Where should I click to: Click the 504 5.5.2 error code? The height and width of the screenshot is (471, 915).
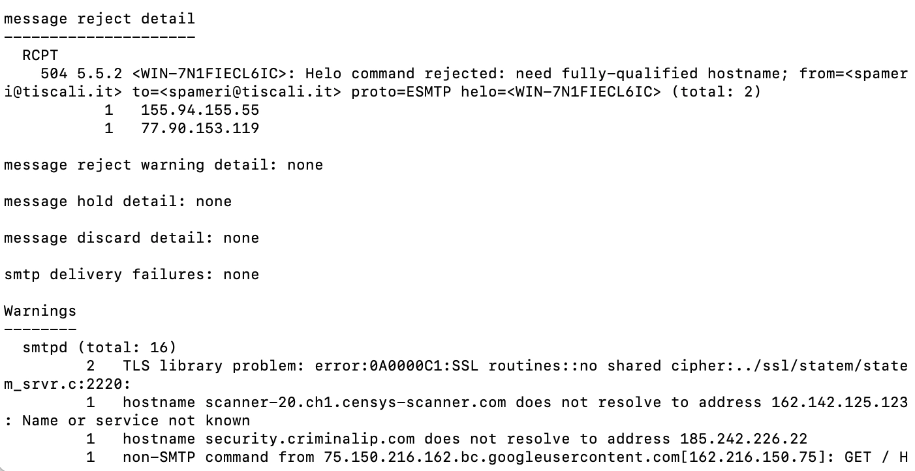[x=80, y=74]
